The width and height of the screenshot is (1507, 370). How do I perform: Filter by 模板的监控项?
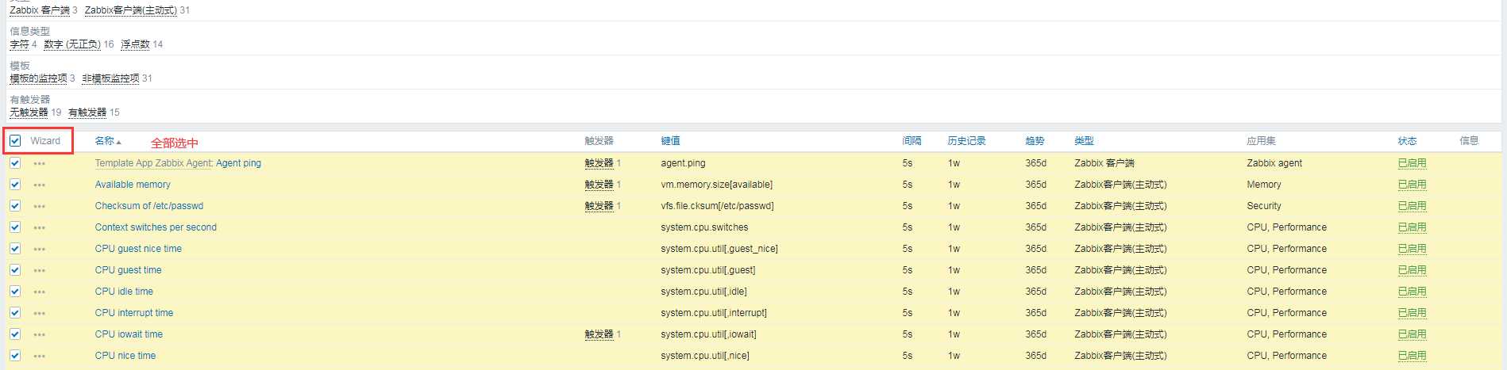pyautogui.click(x=38, y=78)
